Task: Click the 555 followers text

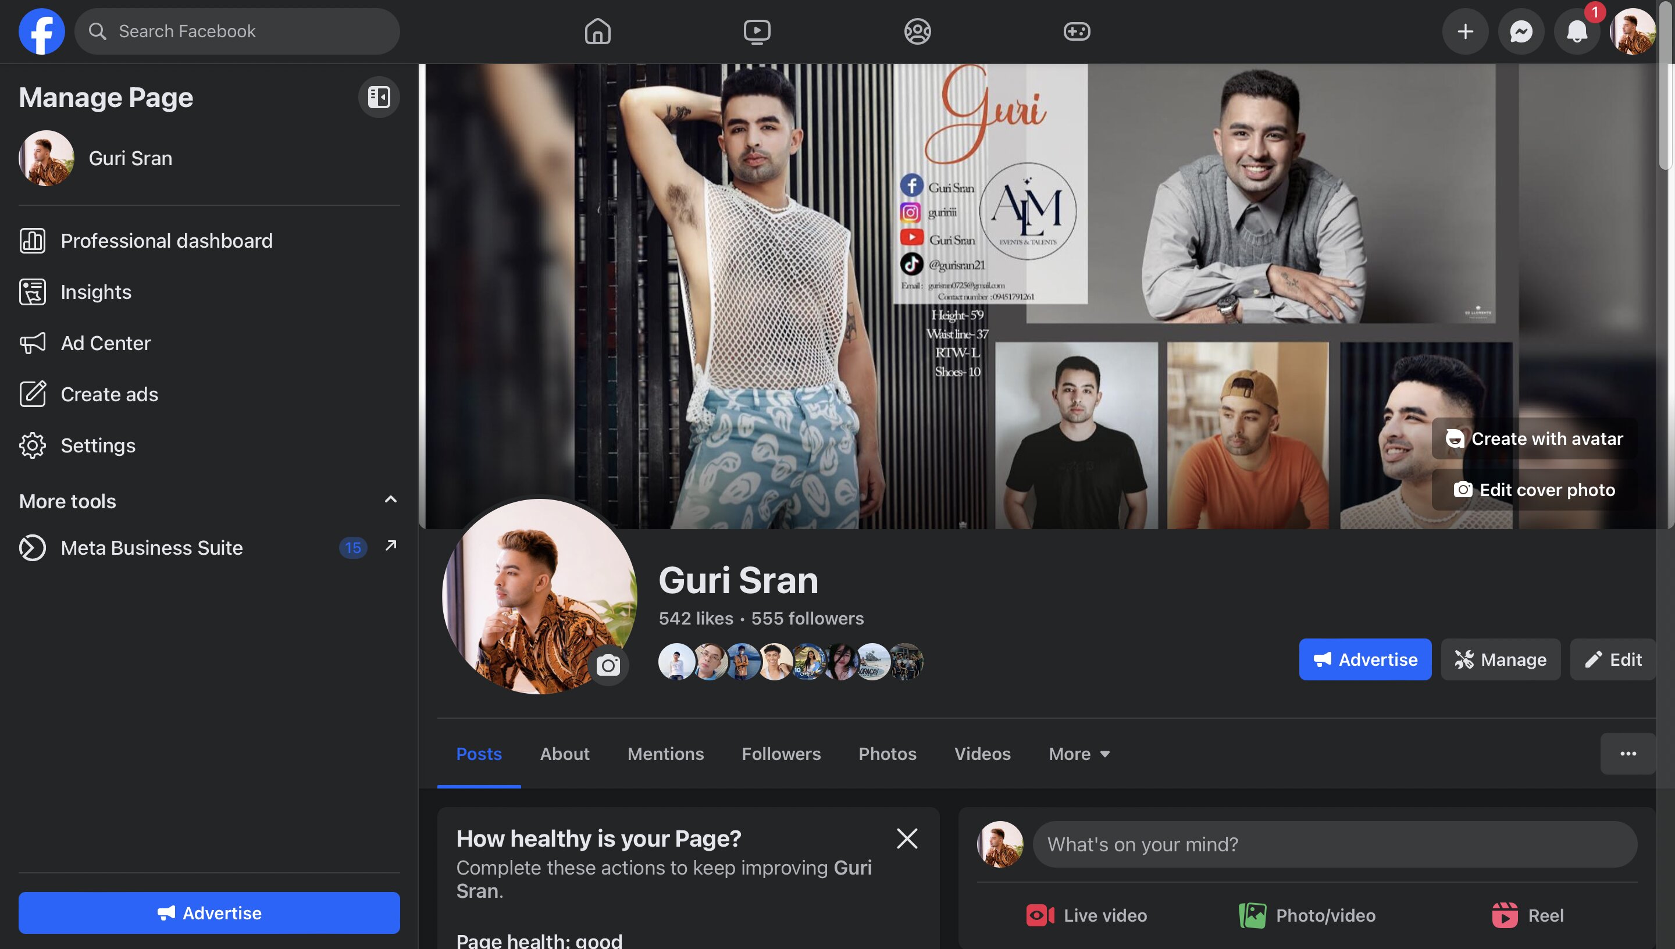Action: point(807,619)
